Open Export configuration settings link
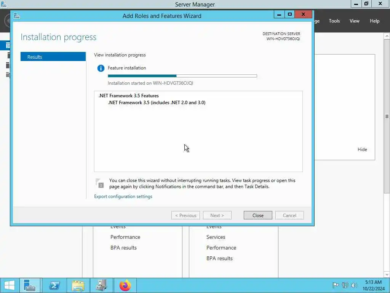Screen dimensions: 390x293 coord(123,196)
